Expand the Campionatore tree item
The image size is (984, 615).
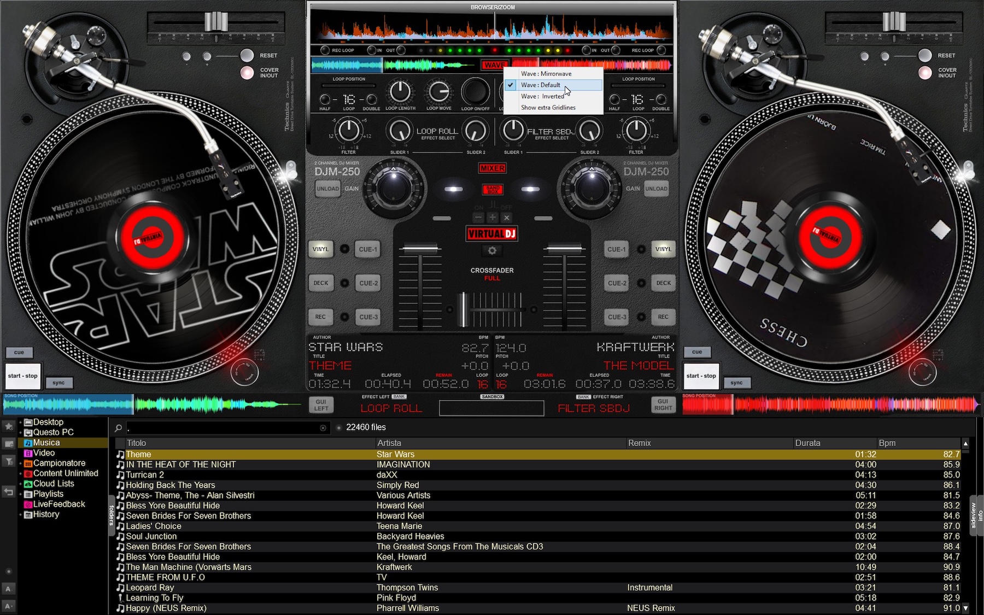click(x=21, y=462)
